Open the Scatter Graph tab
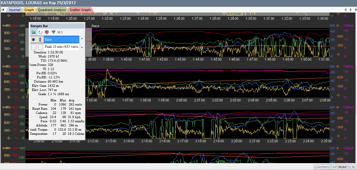 (80, 10)
